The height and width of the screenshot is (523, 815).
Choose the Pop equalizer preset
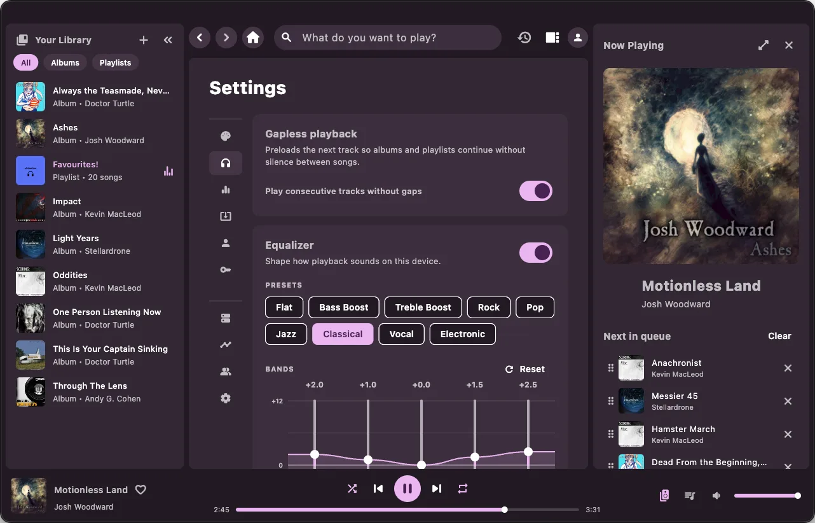point(535,307)
